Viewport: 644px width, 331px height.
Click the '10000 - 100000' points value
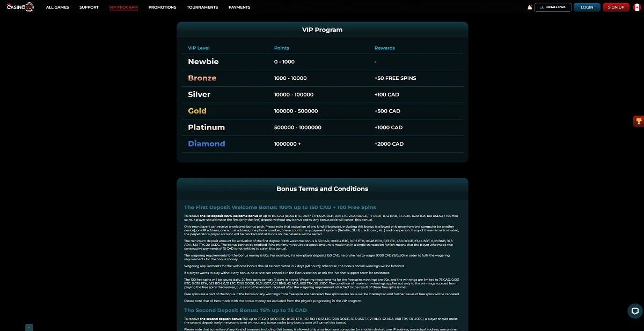pyautogui.click(x=294, y=95)
